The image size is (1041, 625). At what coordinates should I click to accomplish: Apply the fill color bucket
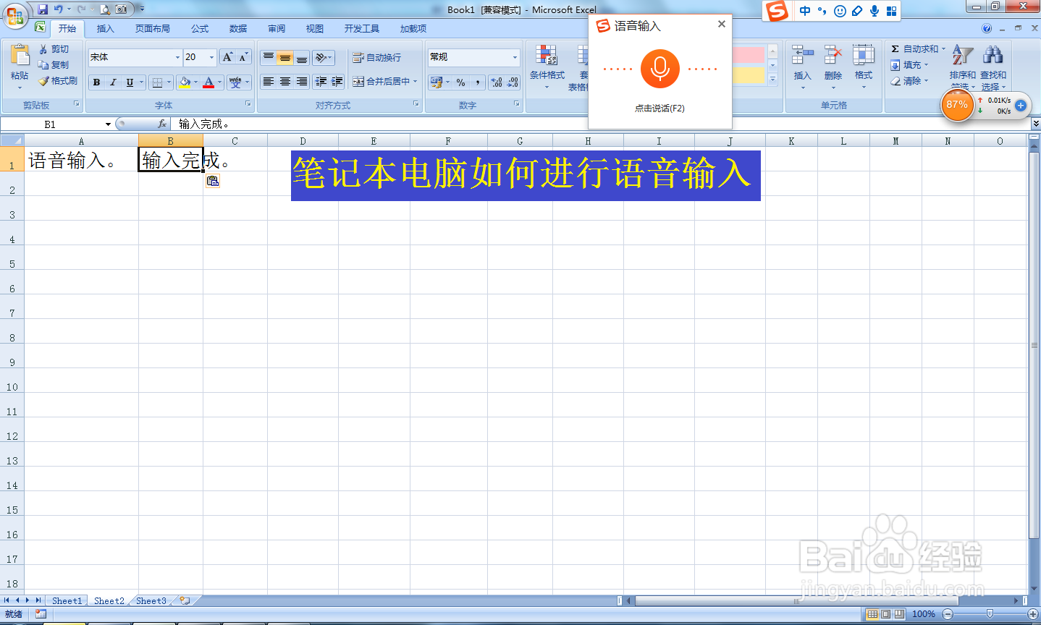click(185, 82)
